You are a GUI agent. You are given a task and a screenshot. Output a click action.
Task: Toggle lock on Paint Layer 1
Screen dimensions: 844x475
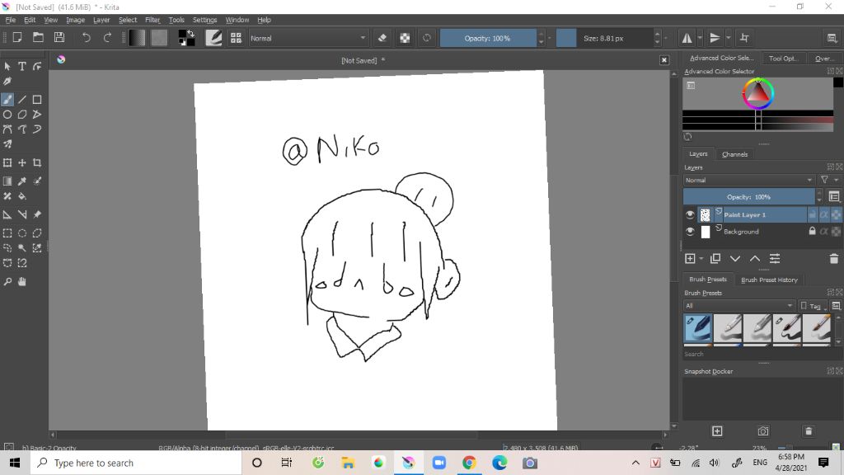pos(812,214)
